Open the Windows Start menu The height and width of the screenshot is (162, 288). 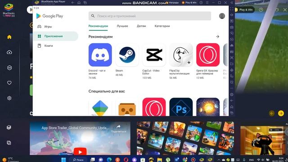coord(63,160)
